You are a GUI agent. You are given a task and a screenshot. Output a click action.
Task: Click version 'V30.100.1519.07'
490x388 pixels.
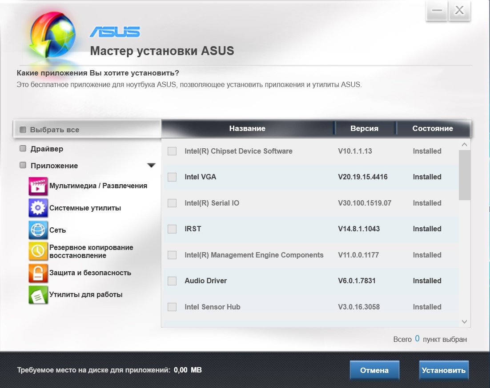(x=365, y=203)
